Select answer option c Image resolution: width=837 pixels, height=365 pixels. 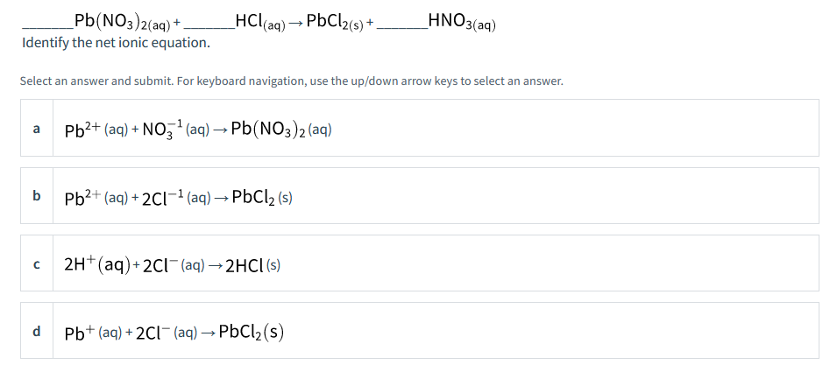420,263
